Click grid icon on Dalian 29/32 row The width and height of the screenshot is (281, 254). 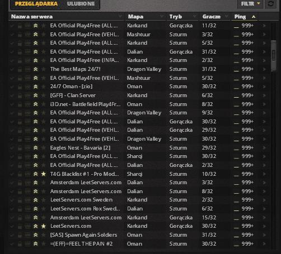coord(27,130)
